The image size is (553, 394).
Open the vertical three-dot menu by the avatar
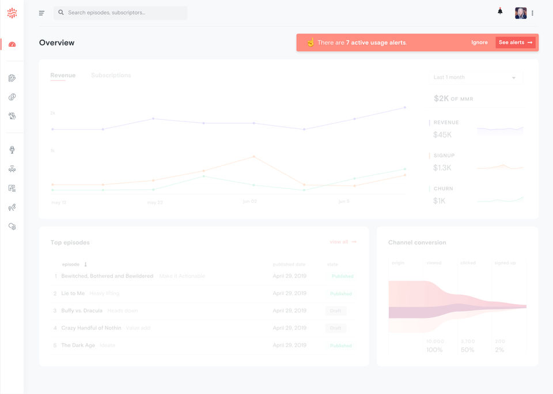(x=532, y=13)
